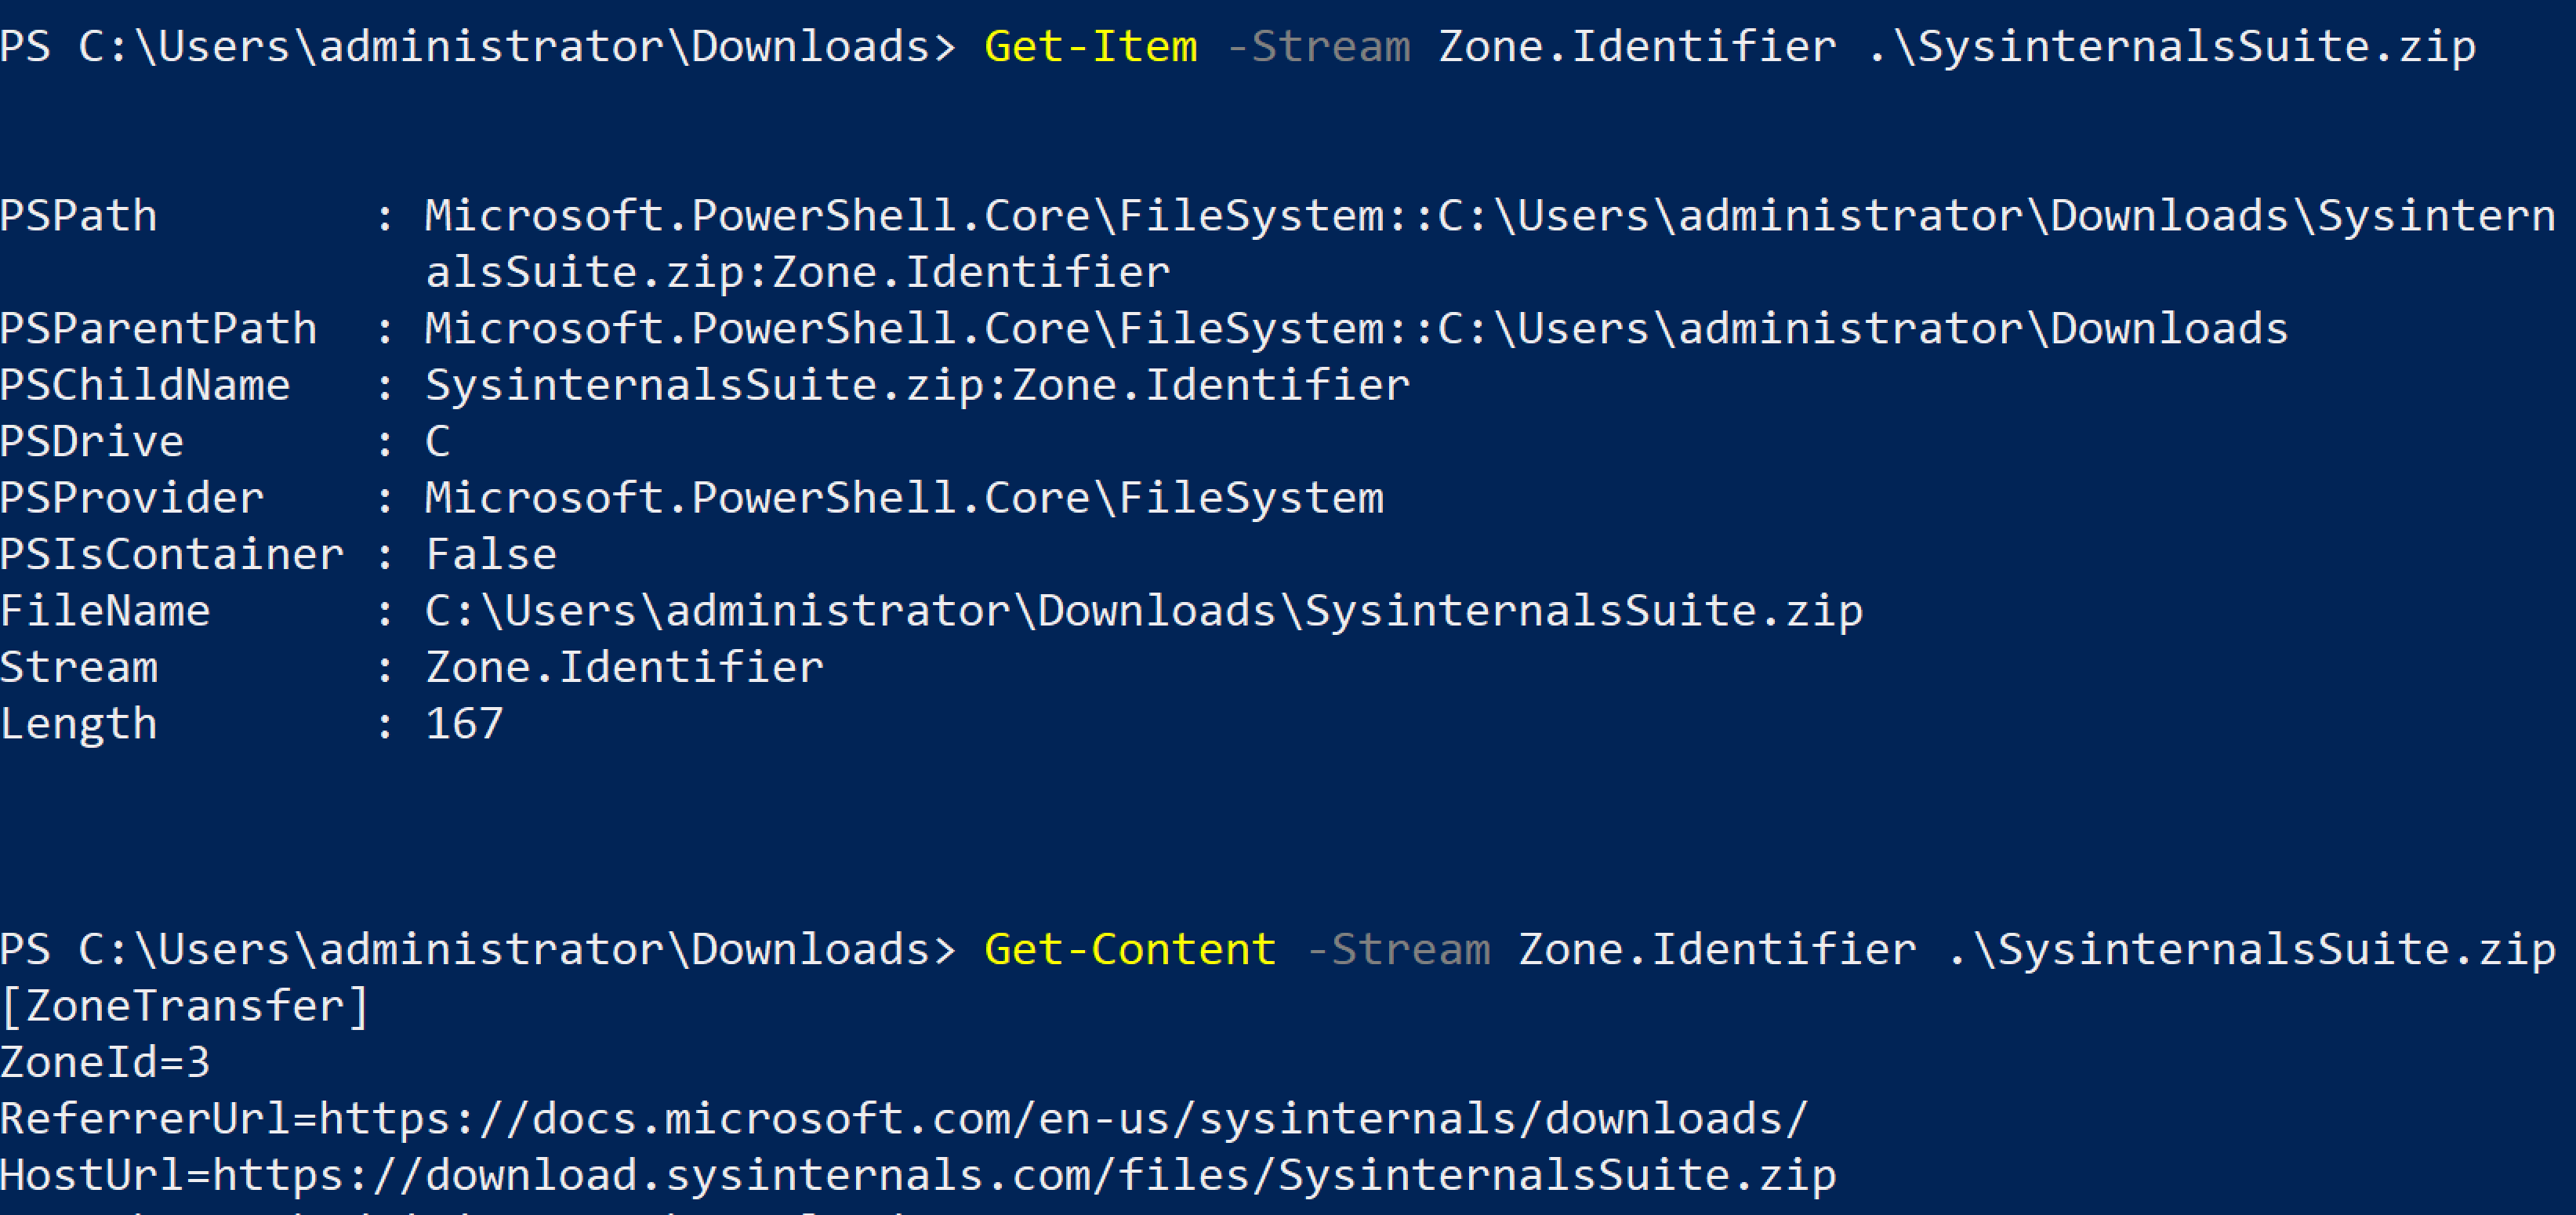Image resolution: width=2576 pixels, height=1215 pixels.
Task: Click the PSPath label
Action: pos(79,216)
